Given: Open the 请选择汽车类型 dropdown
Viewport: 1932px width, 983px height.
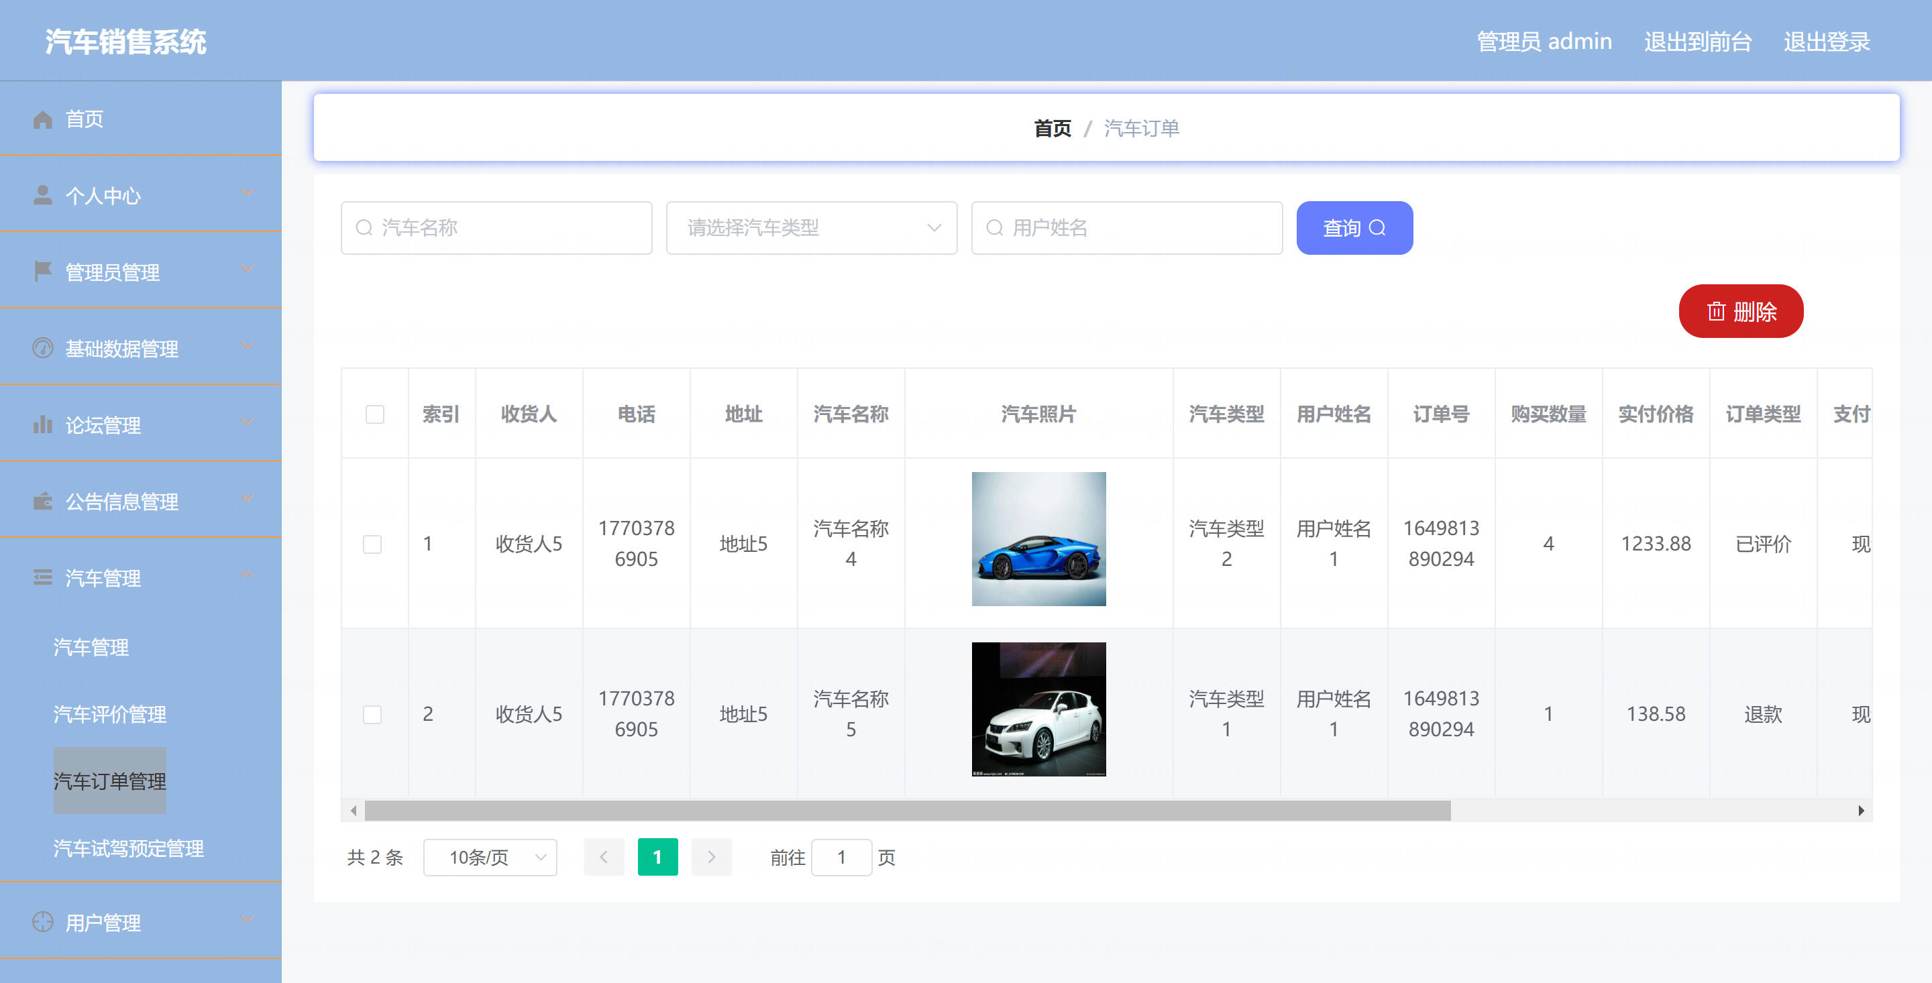Looking at the screenshot, I should tap(812, 227).
